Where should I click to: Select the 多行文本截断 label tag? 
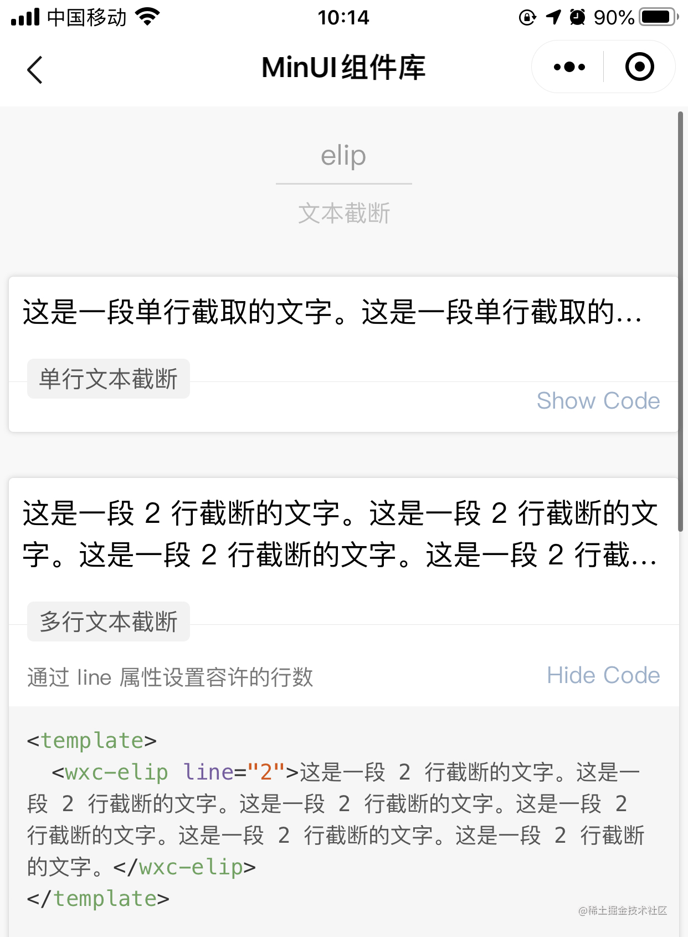tap(109, 622)
